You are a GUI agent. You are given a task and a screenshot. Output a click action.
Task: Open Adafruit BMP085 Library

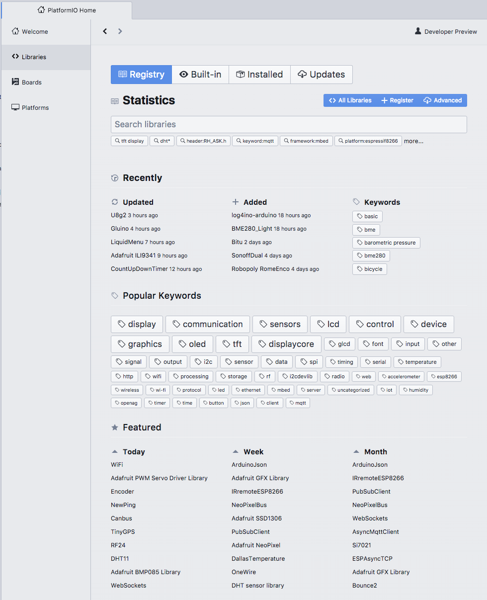tap(146, 572)
